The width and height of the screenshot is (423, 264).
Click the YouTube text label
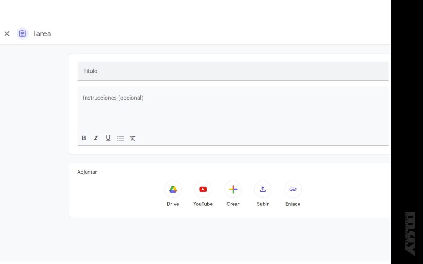coord(203,204)
